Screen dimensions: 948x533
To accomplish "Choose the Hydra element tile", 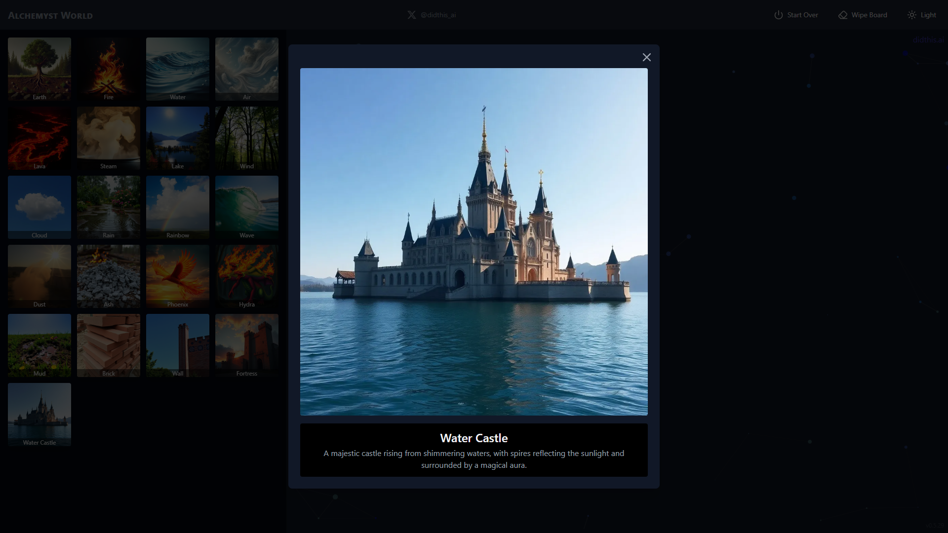I will point(247,276).
